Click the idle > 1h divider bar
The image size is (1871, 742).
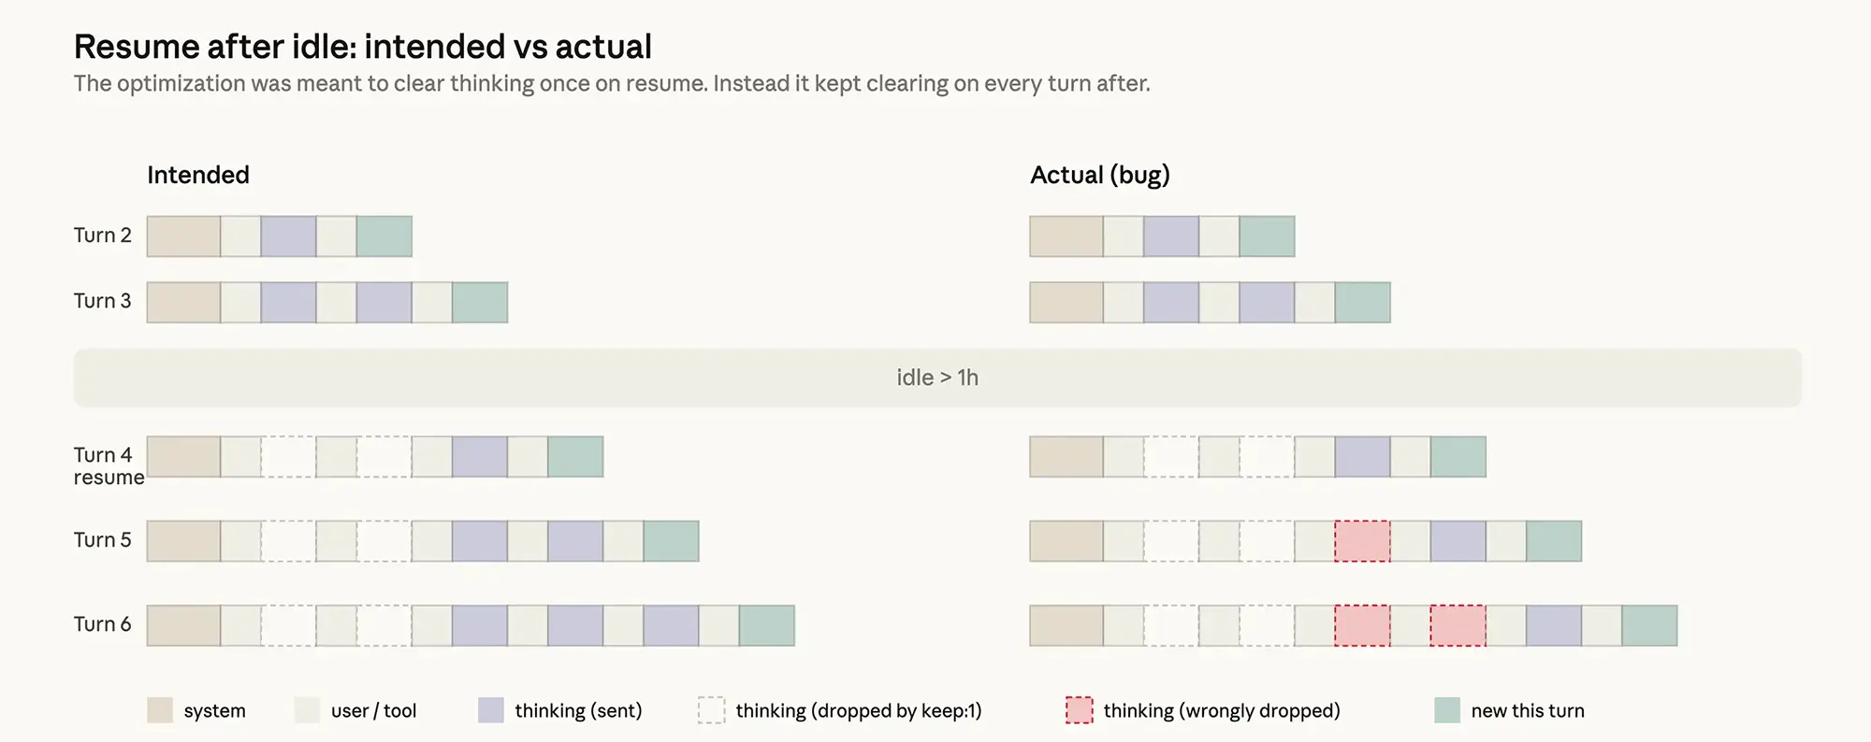pyautogui.click(x=937, y=378)
